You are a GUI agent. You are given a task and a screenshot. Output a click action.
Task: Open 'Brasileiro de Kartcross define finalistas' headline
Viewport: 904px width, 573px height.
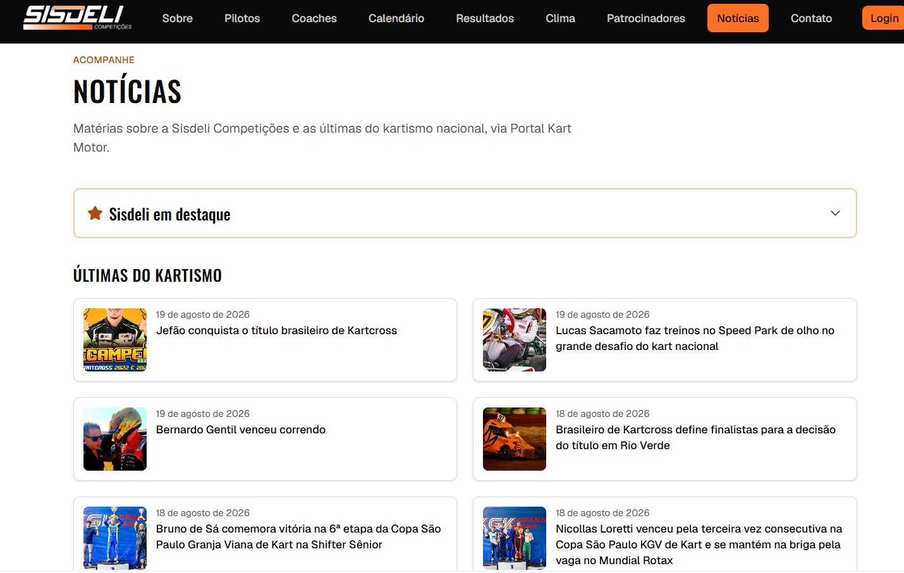(x=695, y=437)
